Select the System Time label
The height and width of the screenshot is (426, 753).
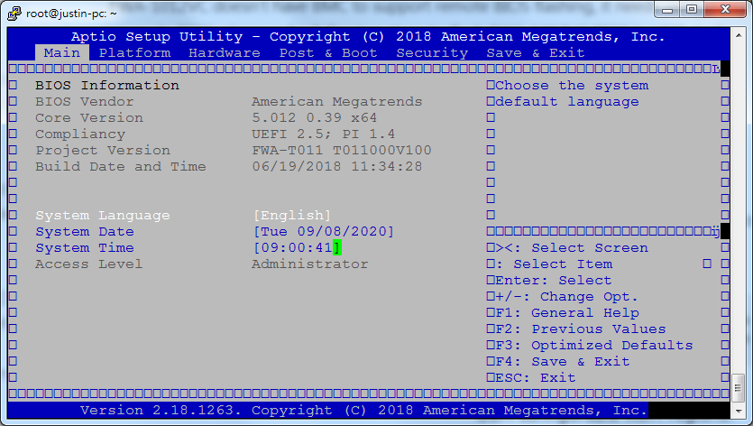[84, 248]
